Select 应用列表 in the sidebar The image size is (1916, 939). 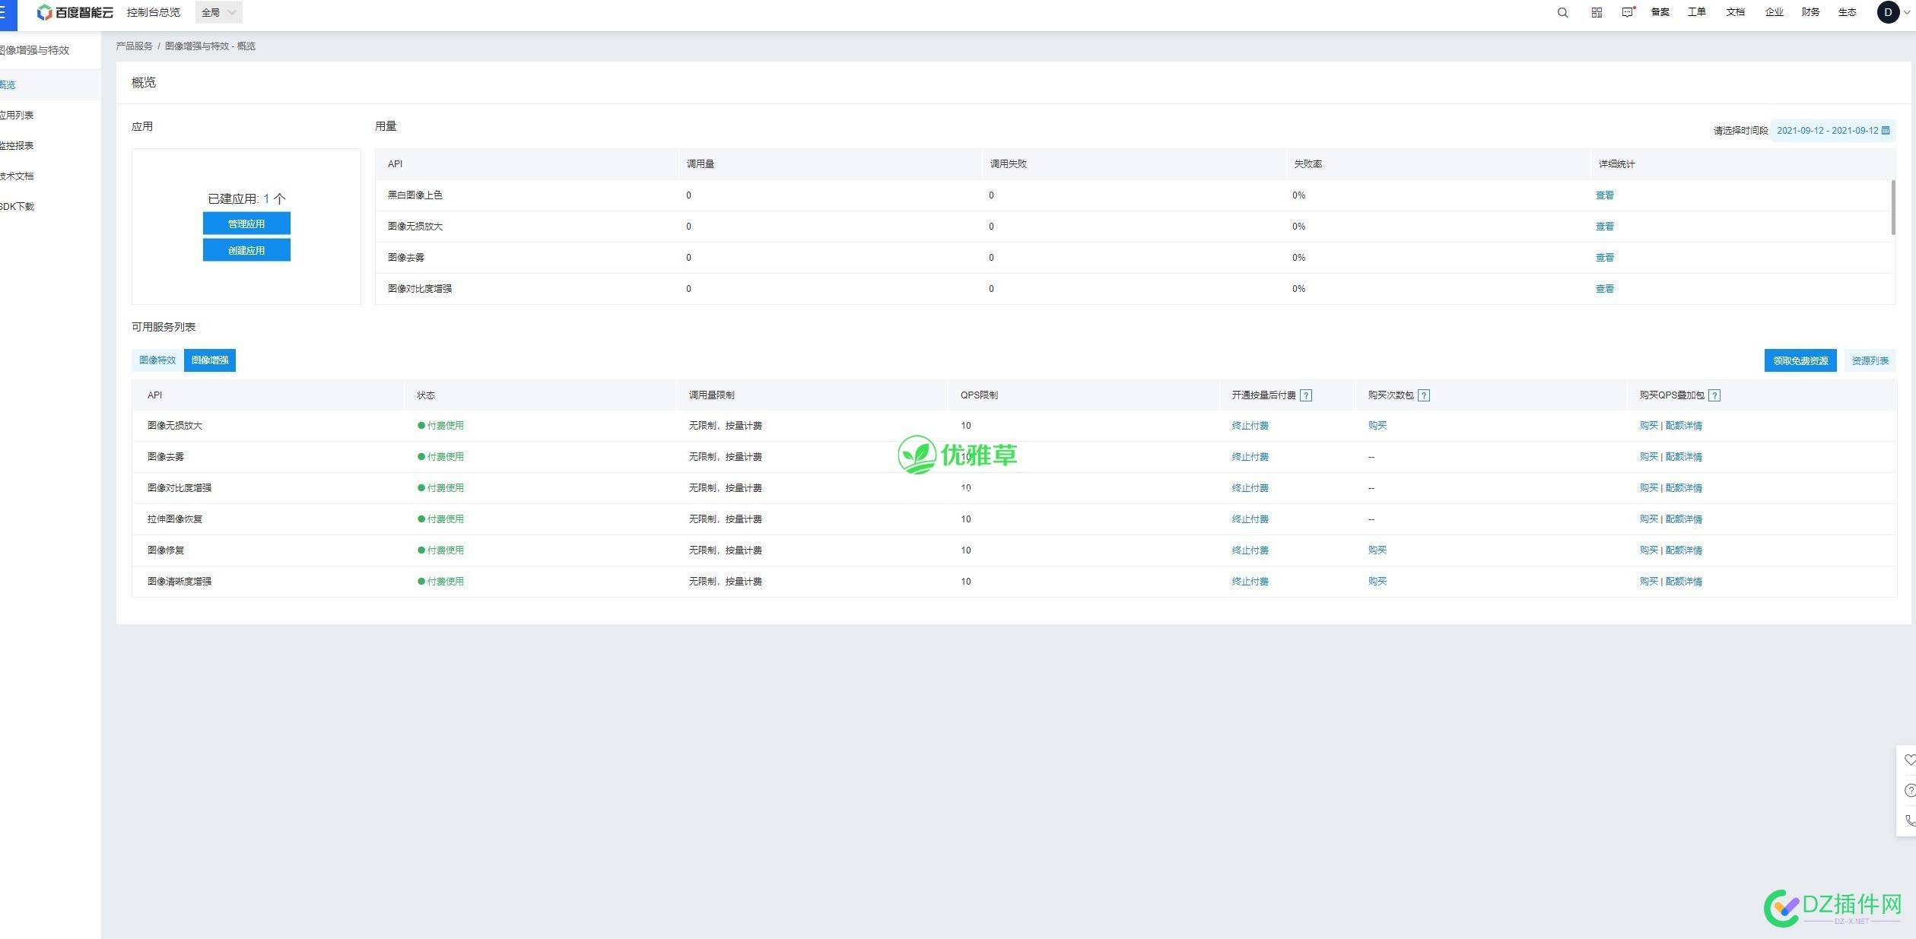(50, 116)
